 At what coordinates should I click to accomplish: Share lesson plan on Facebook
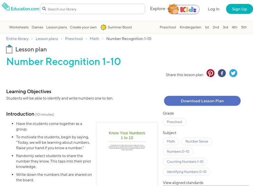[222, 73]
